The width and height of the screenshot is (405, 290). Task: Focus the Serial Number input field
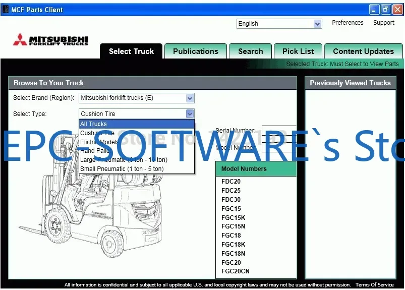point(279,131)
